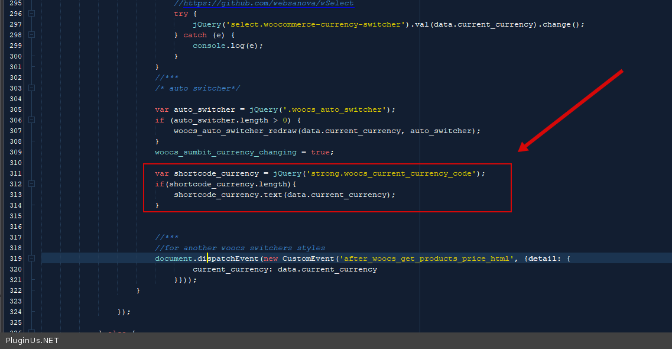Click the PluginUs.NET label in the bottom bar

click(33, 341)
